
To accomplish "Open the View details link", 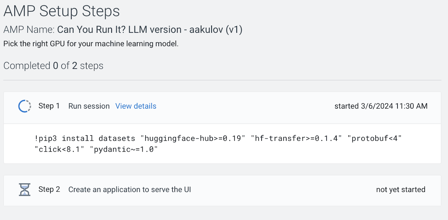I will [x=136, y=106].
